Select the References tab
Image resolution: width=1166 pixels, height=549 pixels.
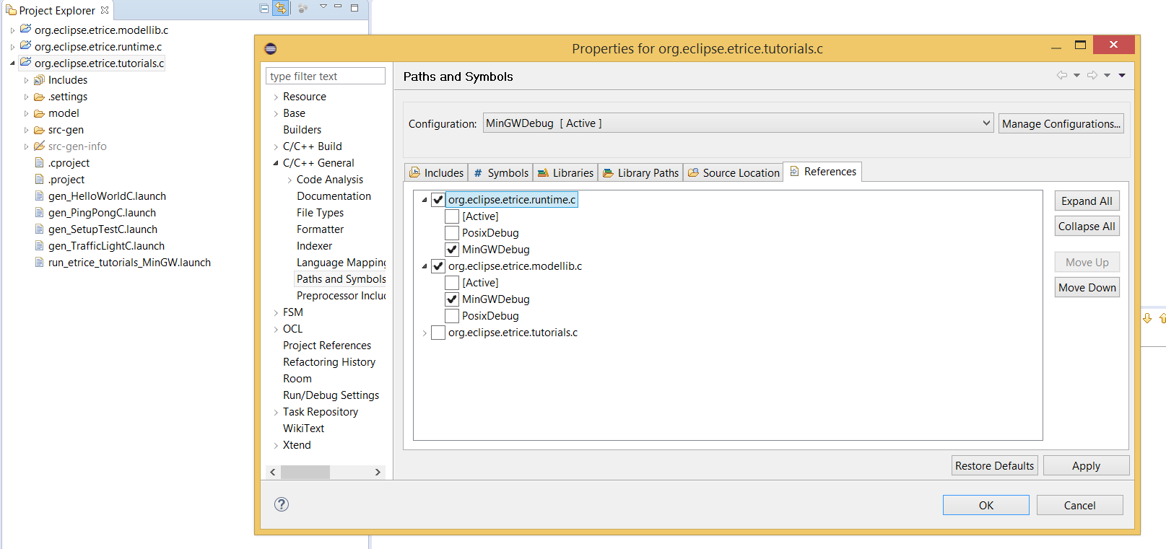coord(822,172)
